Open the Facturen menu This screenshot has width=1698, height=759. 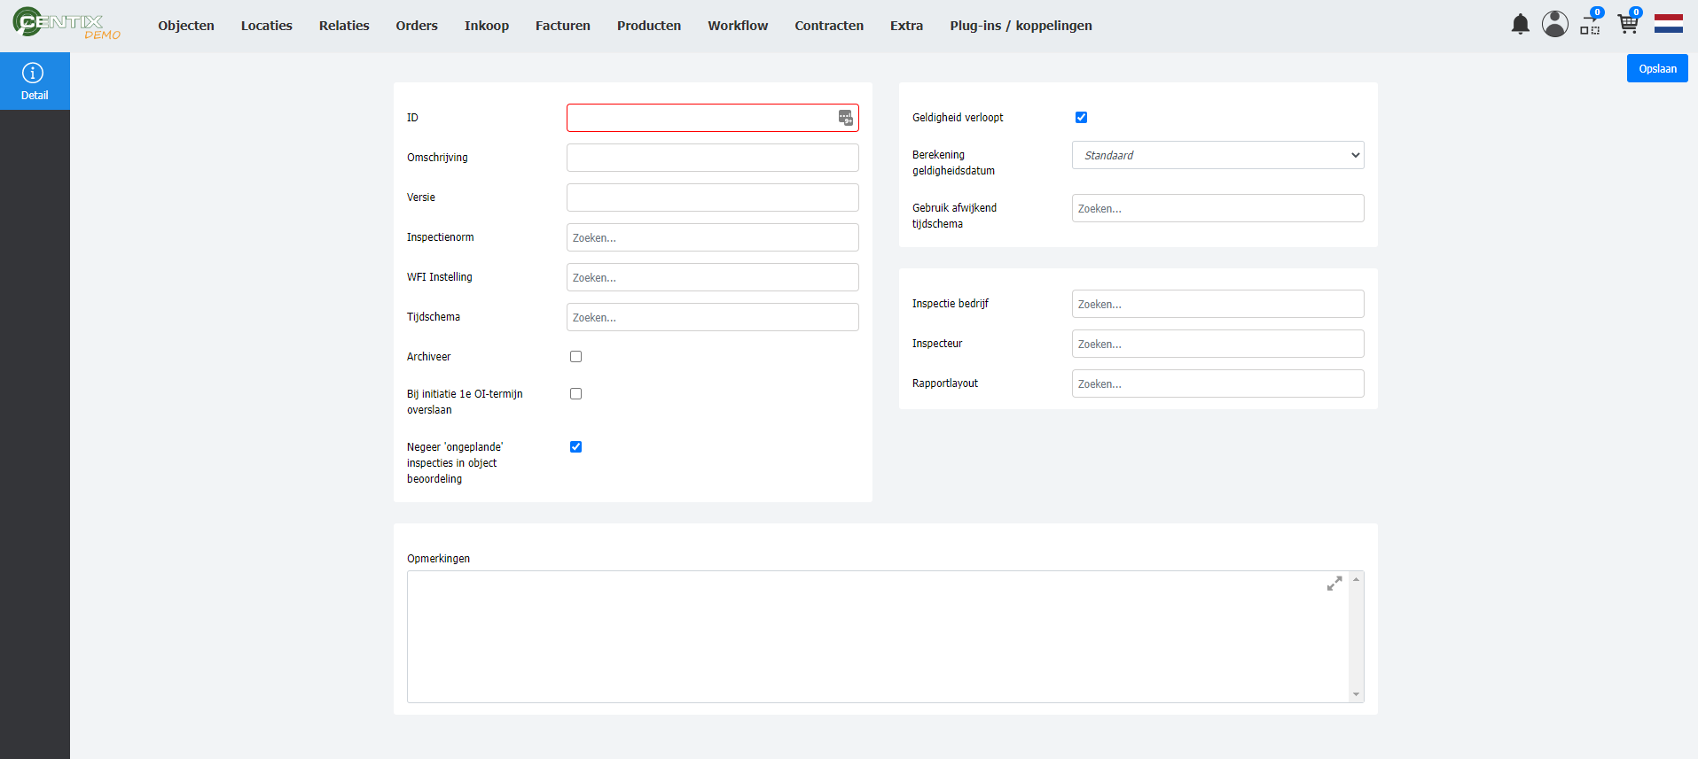pos(563,26)
